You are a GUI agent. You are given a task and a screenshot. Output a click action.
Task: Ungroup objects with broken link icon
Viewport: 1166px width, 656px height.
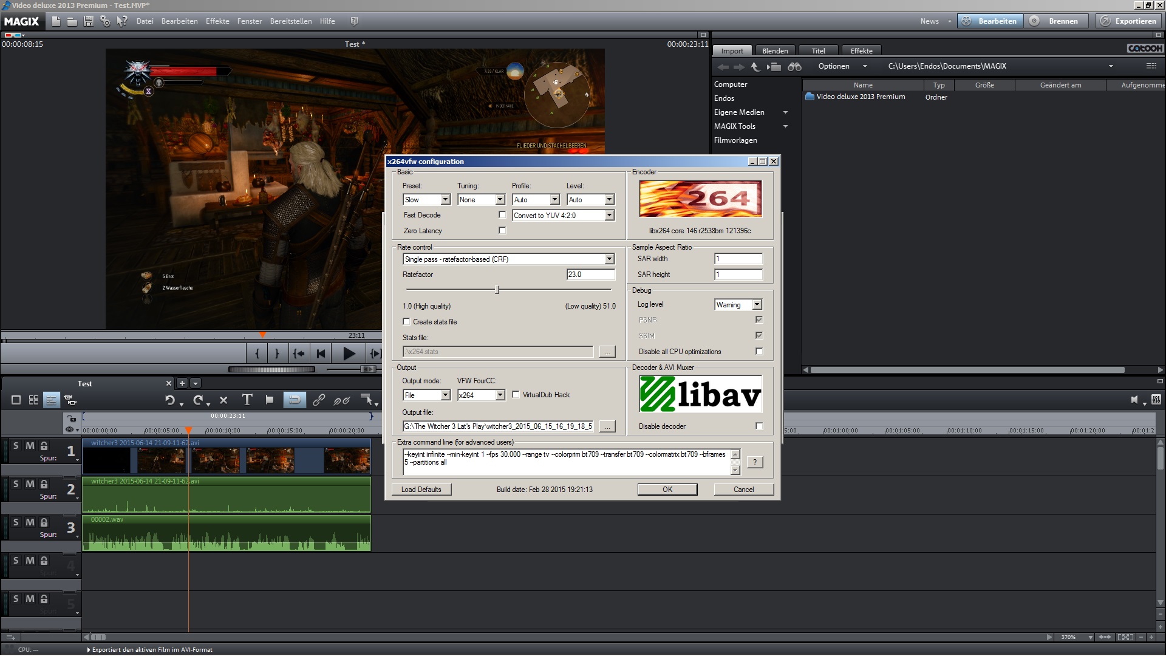(342, 400)
